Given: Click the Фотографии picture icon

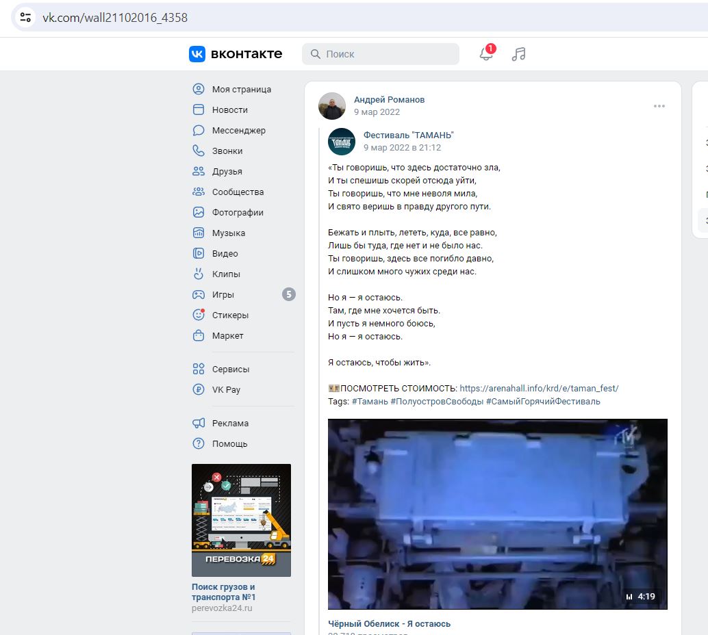Looking at the screenshot, I should point(198,212).
